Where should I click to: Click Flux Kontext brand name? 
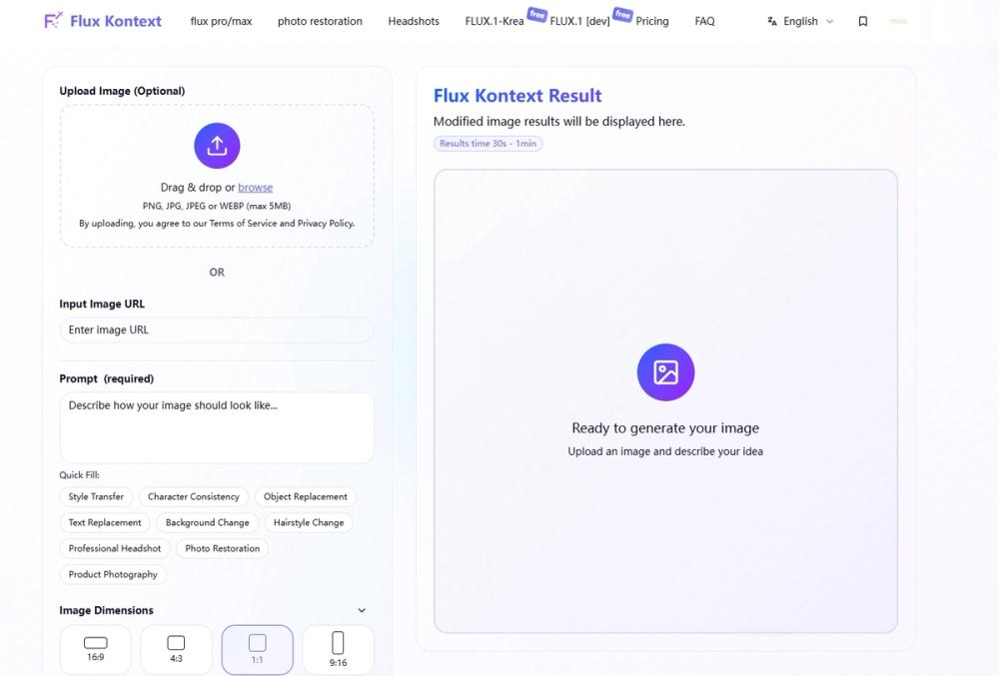[115, 21]
